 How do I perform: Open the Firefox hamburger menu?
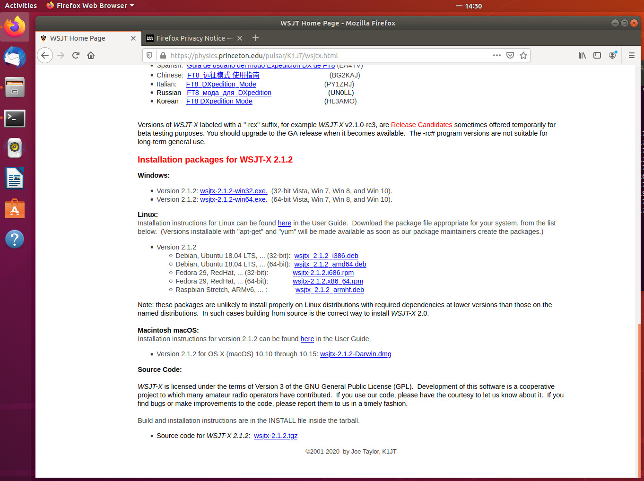631,55
